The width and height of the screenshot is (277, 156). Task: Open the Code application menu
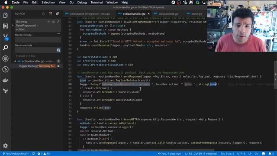point(16,3)
